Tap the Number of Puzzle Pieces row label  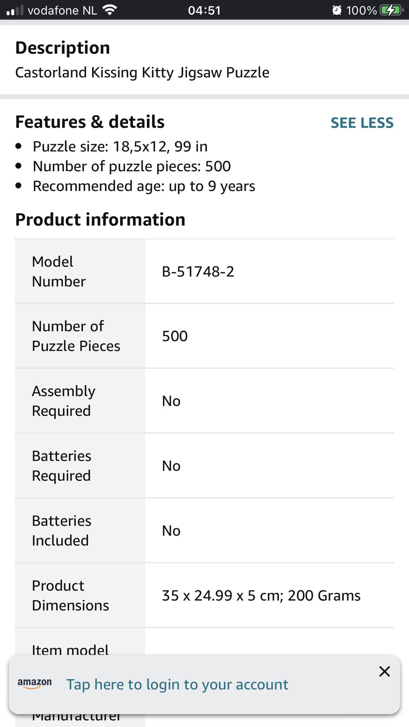coord(76,336)
